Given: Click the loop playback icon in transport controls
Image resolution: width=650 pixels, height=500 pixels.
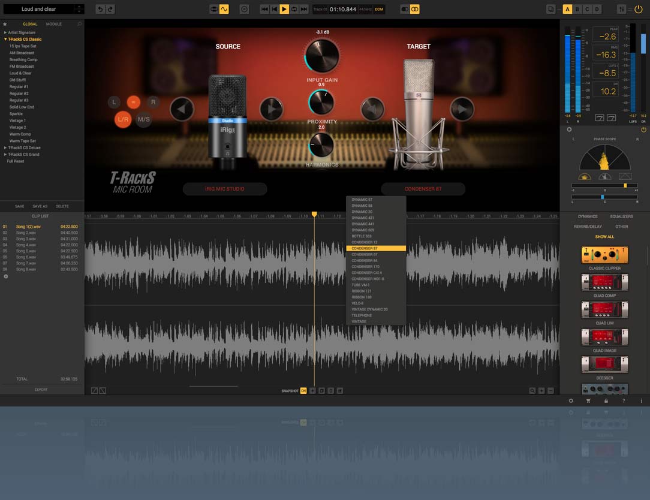Looking at the screenshot, I should pos(294,9).
